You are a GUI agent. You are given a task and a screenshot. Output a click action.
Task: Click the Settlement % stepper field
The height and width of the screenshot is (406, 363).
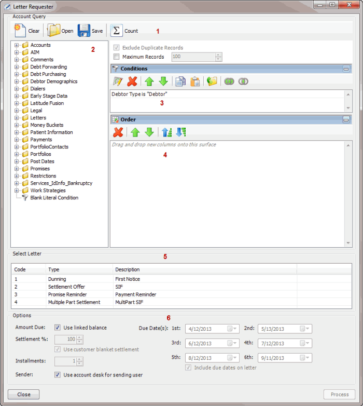click(x=69, y=339)
